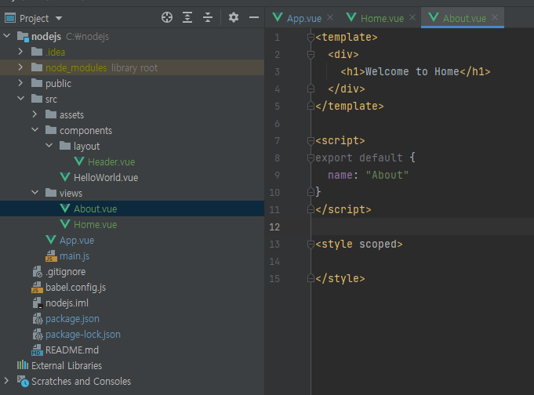Click the JS icon beside main.js
This screenshot has width=534, height=395.
tap(51, 255)
